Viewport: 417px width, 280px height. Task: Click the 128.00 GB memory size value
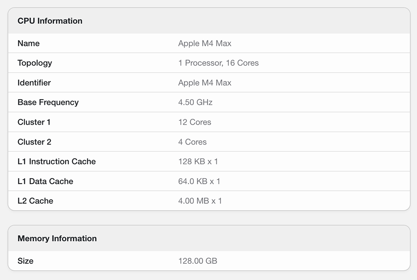198,261
